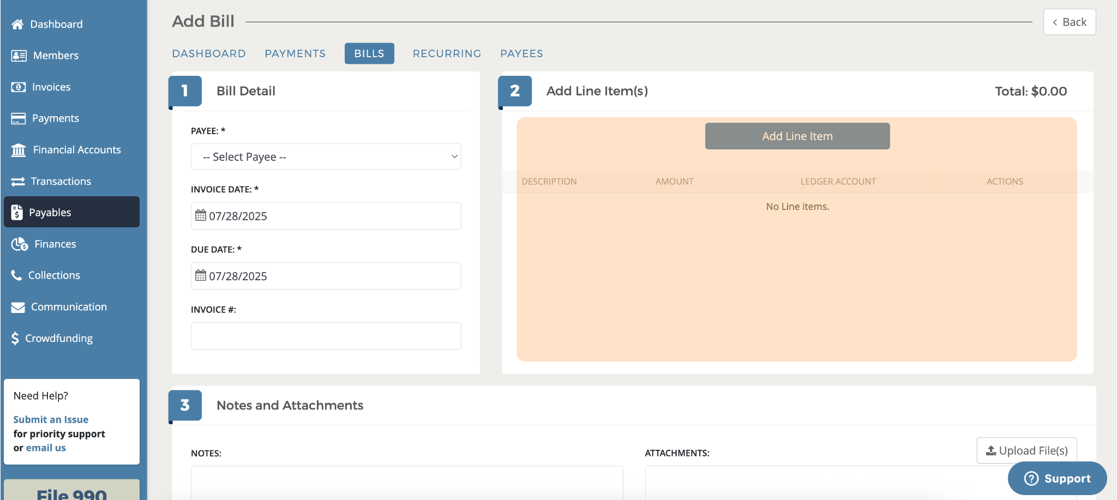This screenshot has width=1117, height=500.
Task: Click the Submit an Issue link
Action: 51,419
